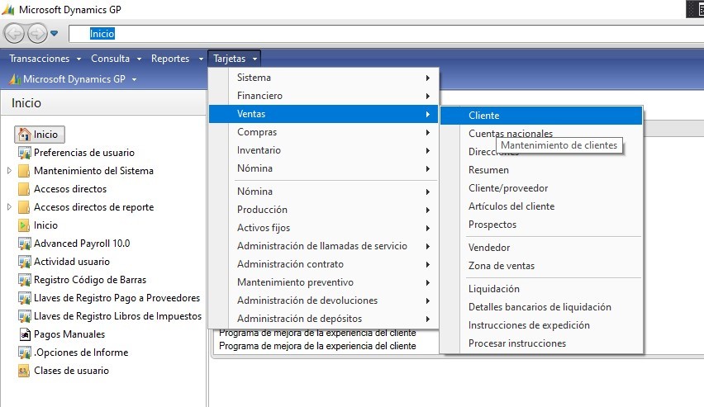Screen dimensions: 704x407
Task: Expand the Producción submenu
Action: 323,210
